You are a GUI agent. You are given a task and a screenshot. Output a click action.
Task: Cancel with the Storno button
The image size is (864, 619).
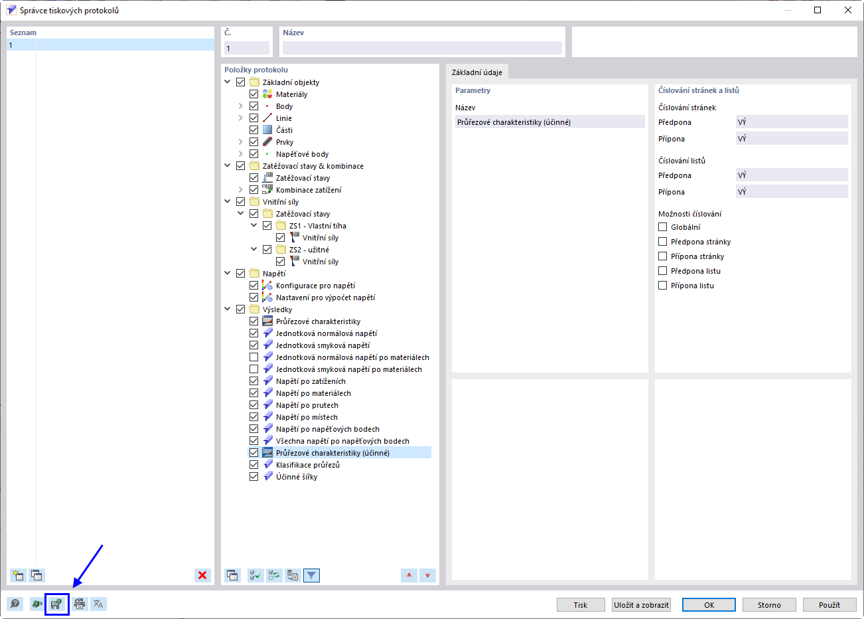click(x=769, y=605)
